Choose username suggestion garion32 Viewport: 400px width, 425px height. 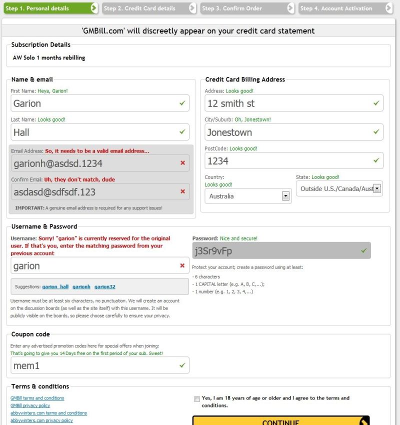click(x=105, y=287)
